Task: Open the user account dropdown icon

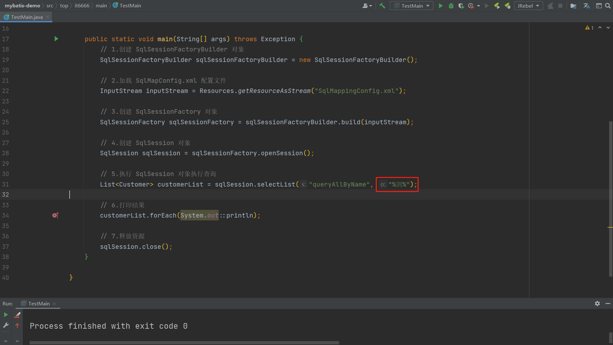Action: pos(367,6)
